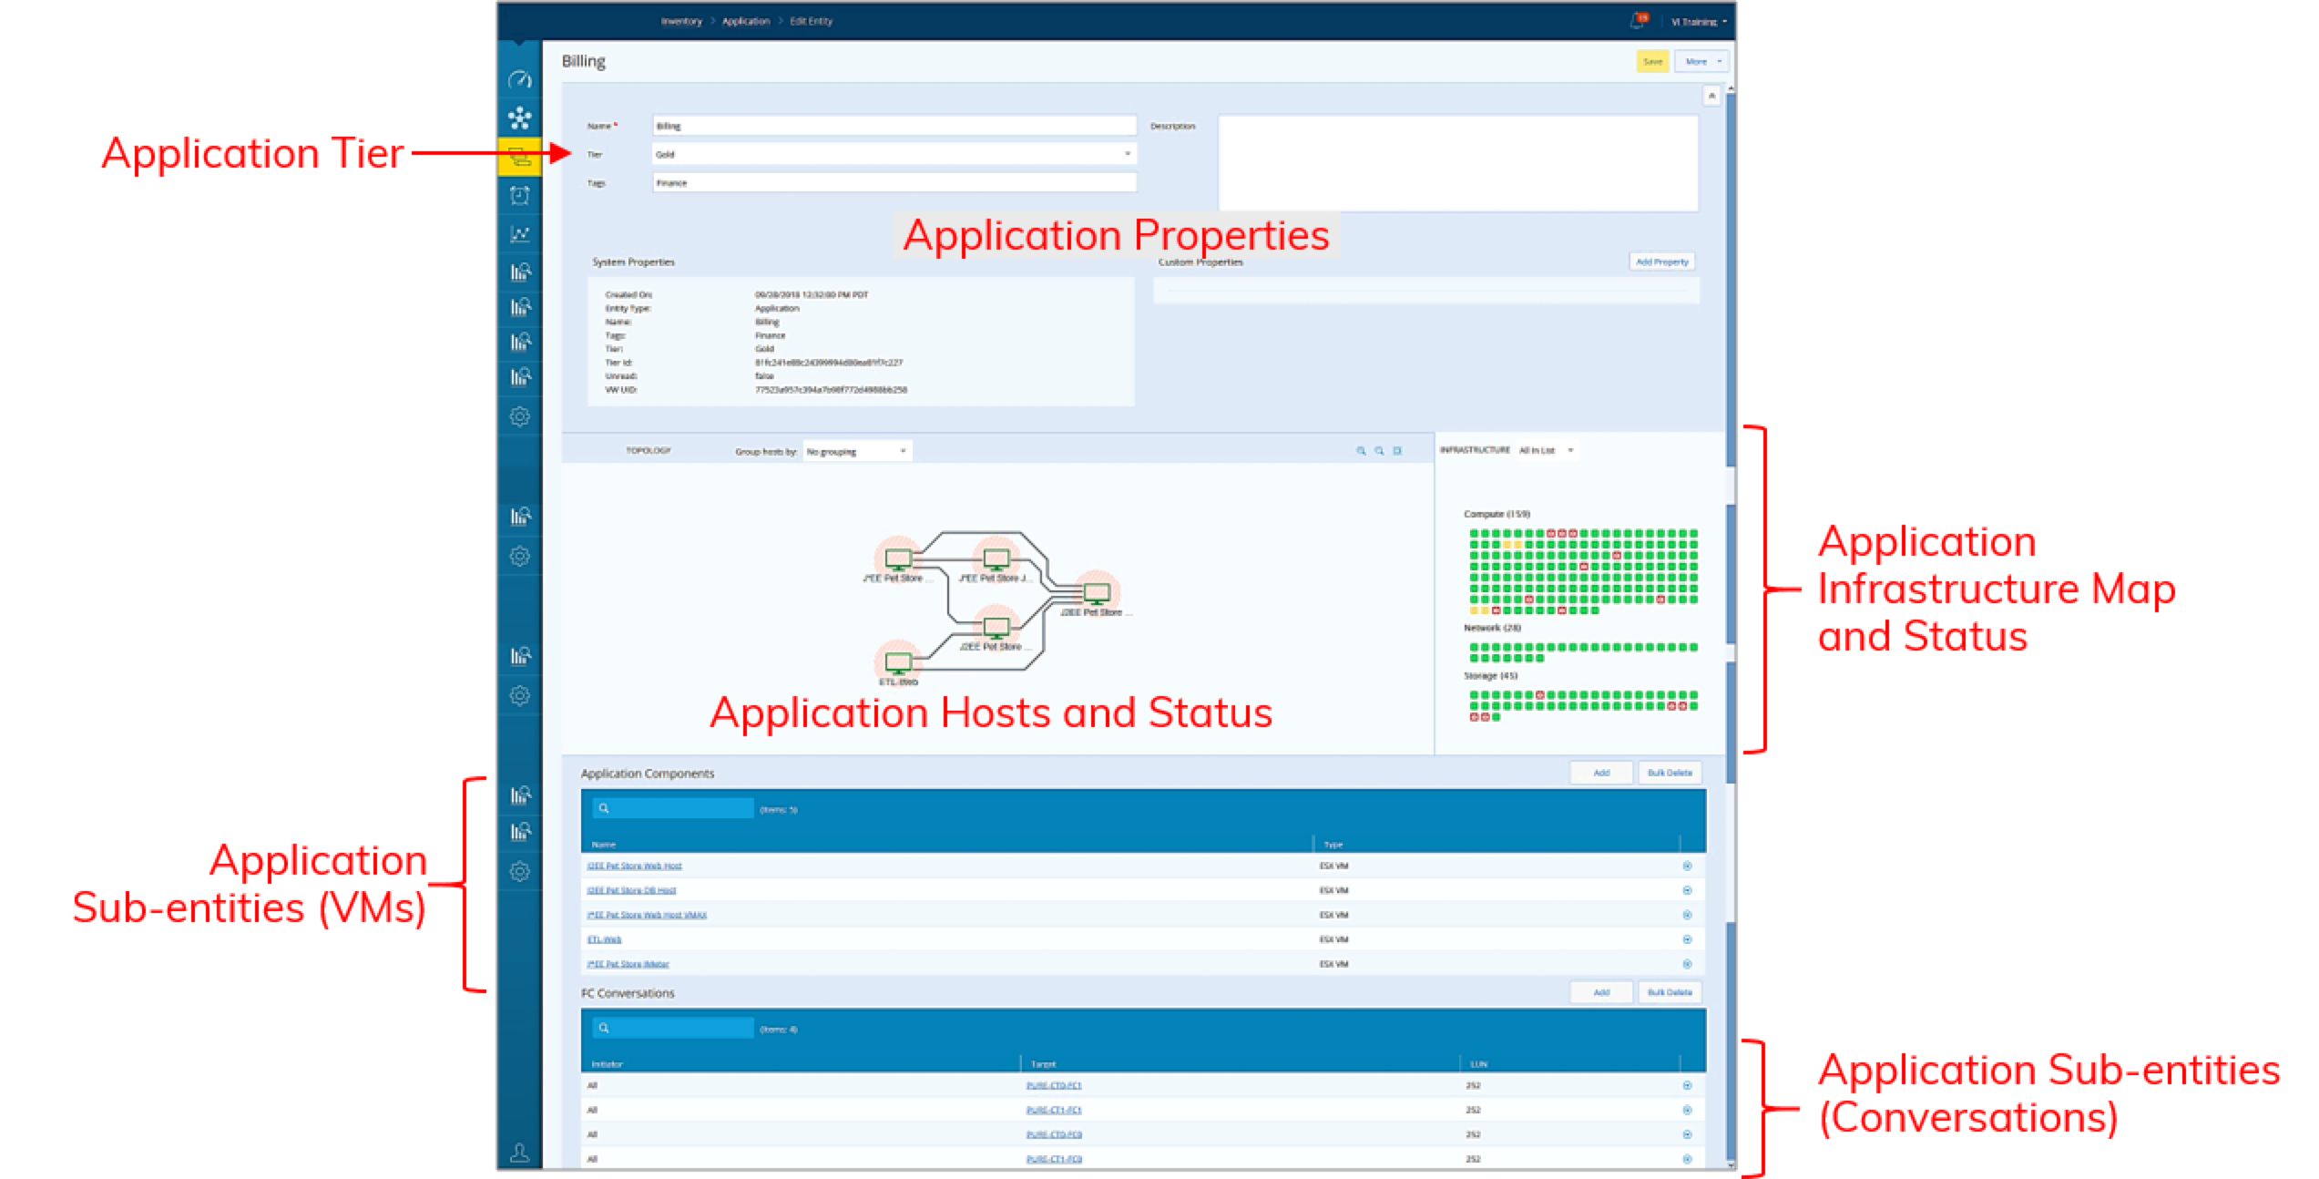Click the Compute (159) heading

[1497, 514]
